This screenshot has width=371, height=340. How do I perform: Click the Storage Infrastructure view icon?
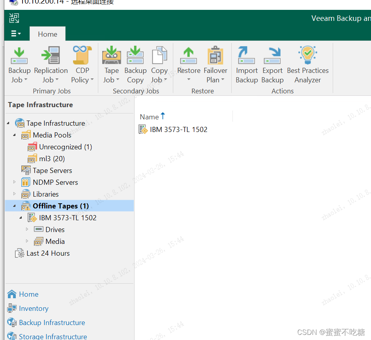(x=12, y=336)
